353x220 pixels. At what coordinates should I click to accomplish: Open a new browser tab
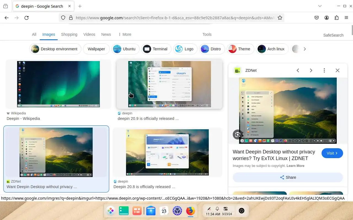pyautogui.click(x=80, y=6)
